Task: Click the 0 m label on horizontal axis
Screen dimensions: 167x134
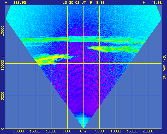Action: coord(83,131)
